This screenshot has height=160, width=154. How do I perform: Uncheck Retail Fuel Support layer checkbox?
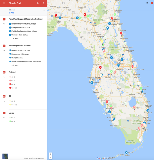4,19
